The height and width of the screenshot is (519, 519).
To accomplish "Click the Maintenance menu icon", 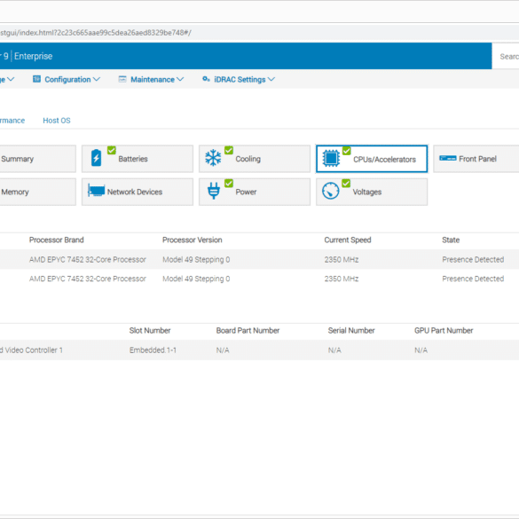I will [x=122, y=79].
